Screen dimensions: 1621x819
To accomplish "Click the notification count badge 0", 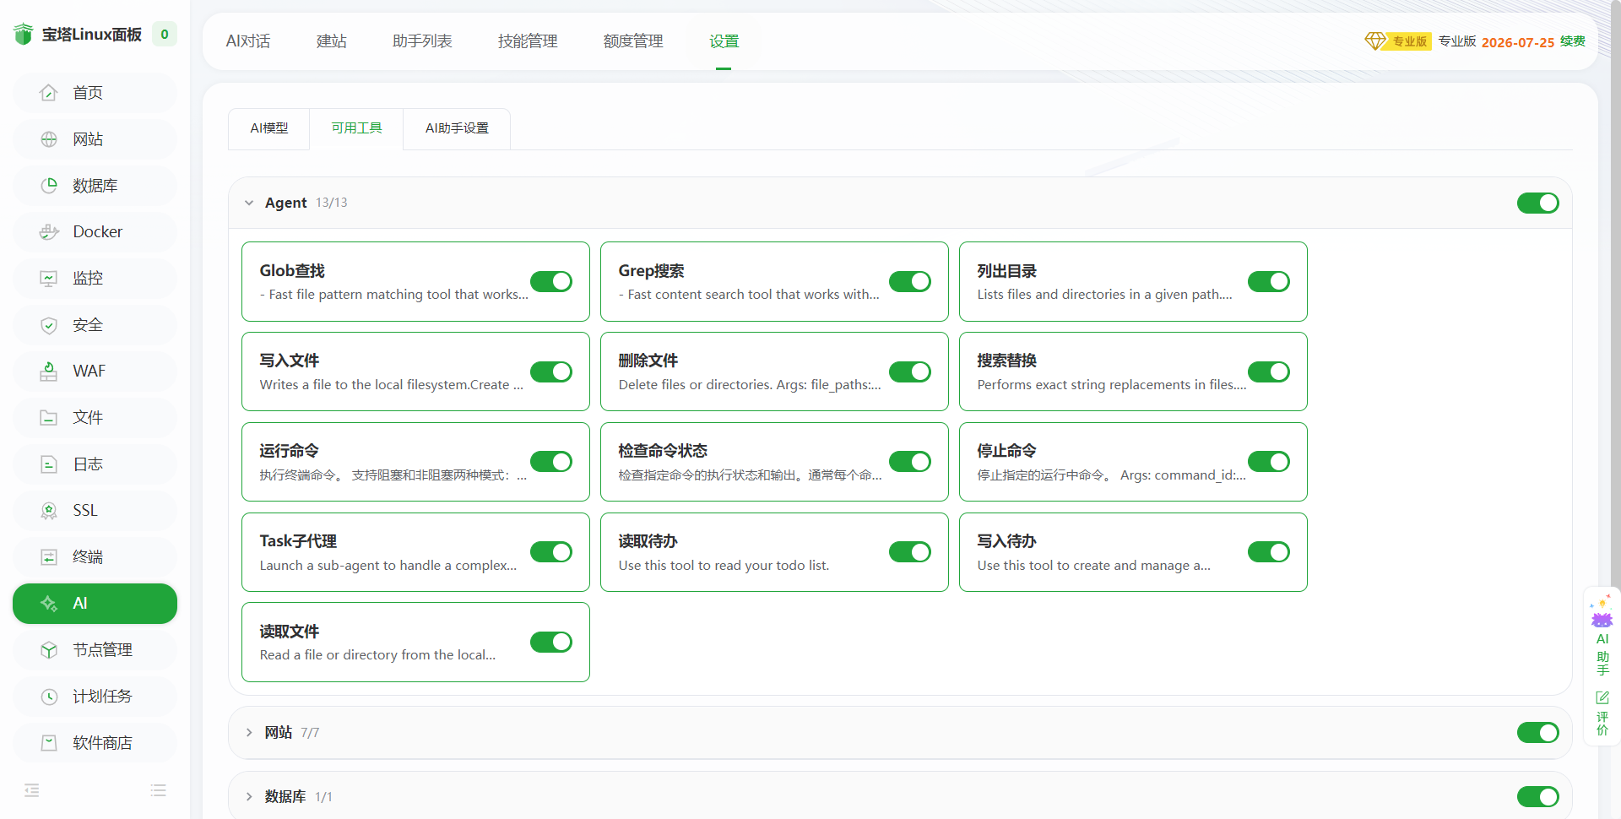I will pos(165,34).
